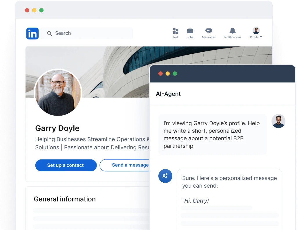Image resolution: width=304 pixels, height=230 pixels.
Task: Minimize the AI-Agent window with yellow button
Action: click(167, 73)
